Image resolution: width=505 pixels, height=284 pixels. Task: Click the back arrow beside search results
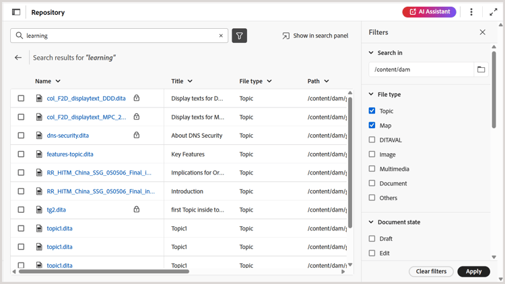18,58
